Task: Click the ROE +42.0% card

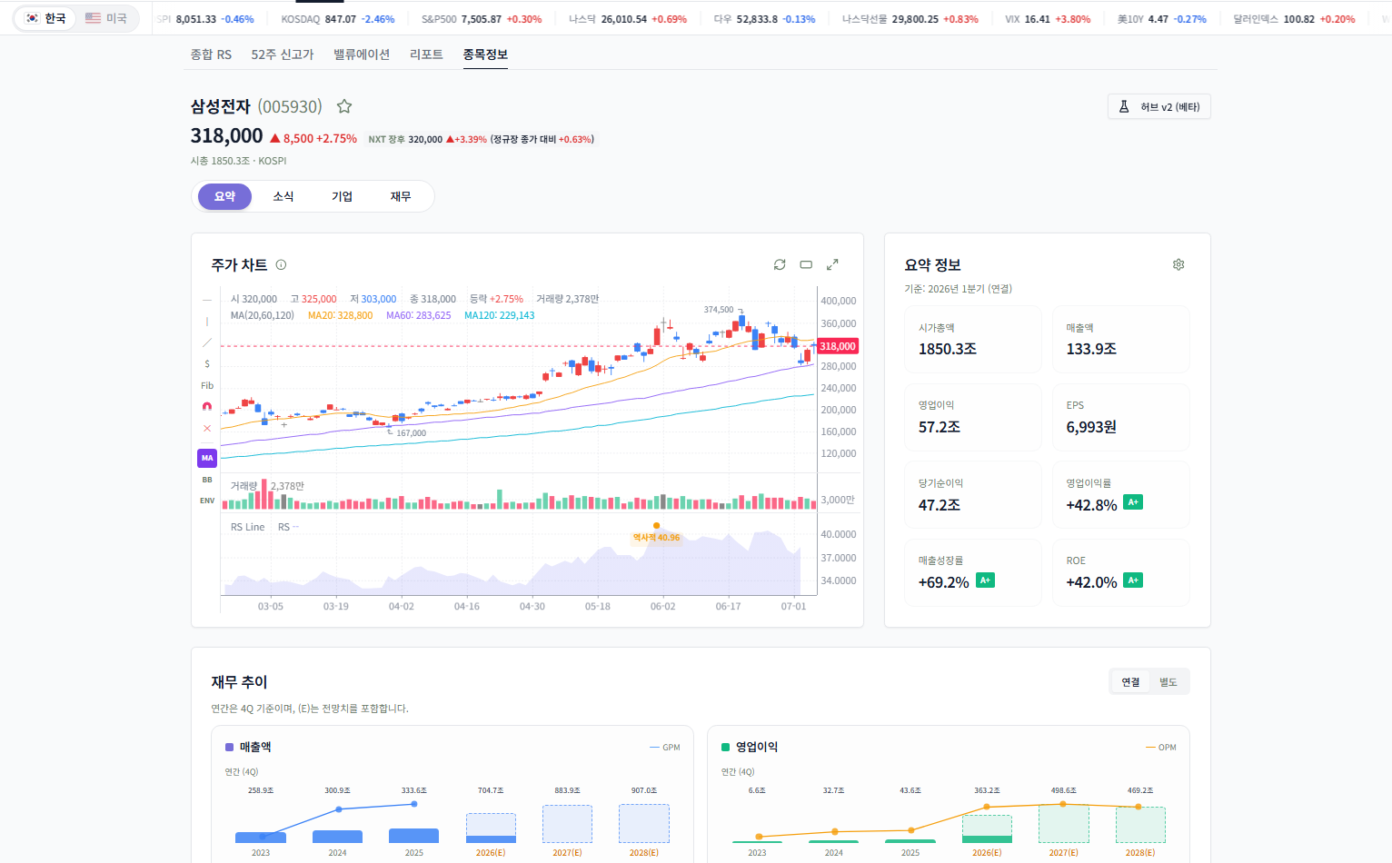Action: [1121, 572]
